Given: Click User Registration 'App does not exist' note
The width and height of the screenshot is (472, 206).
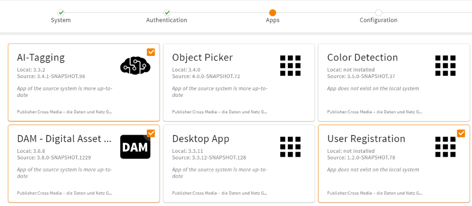Looking at the screenshot, I should (373, 170).
